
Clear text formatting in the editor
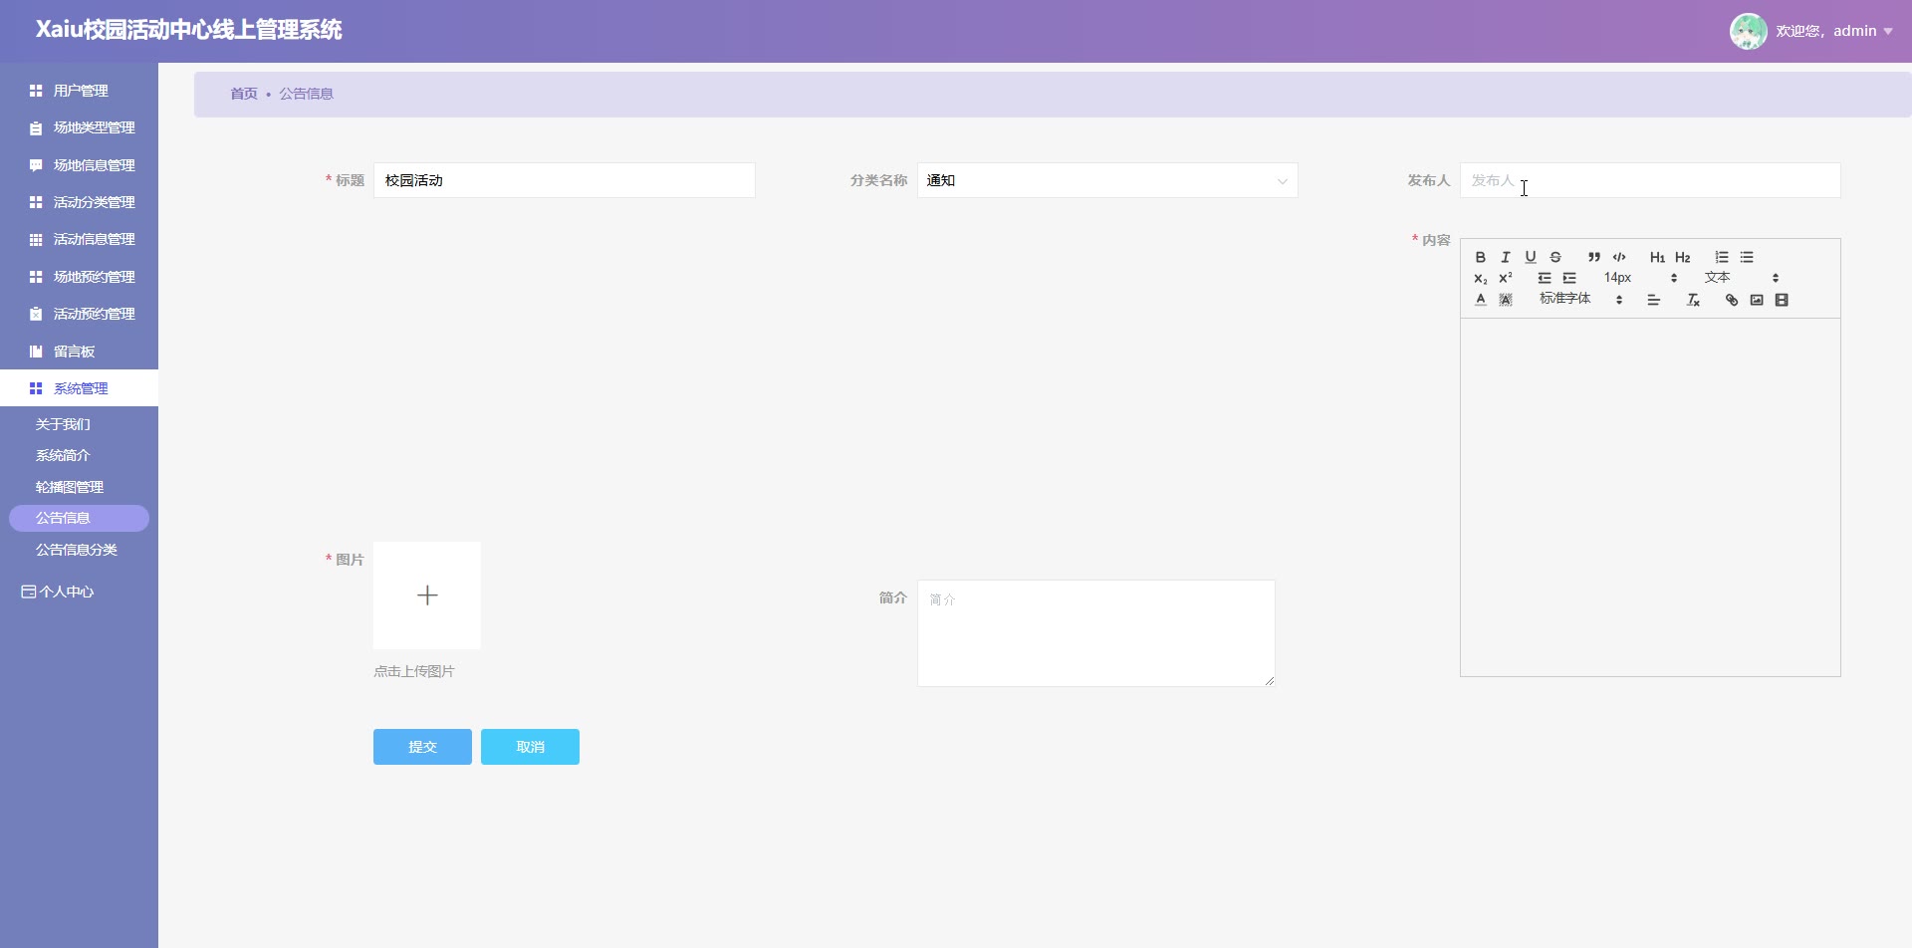pyautogui.click(x=1693, y=300)
